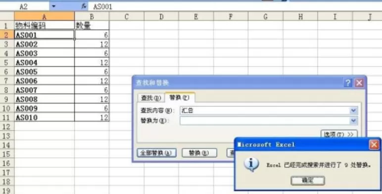Select column G header

(266, 16)
